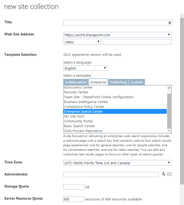Click the Administrator input field
This screenshot has width=184, height=205.
click(x=111, y=174)
